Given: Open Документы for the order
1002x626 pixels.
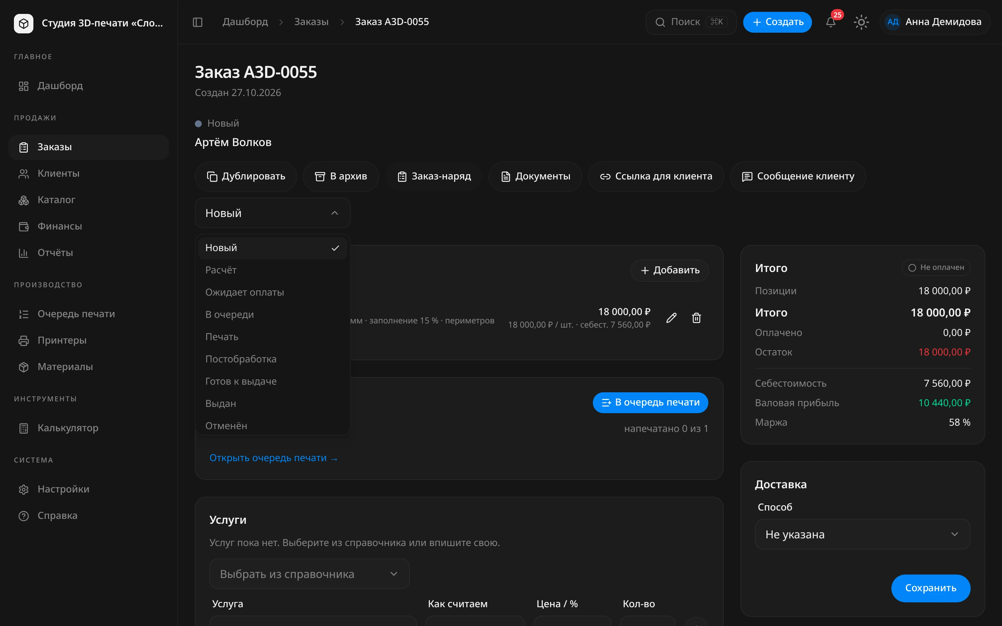Looking at the screenshot, I should [535, 176].
